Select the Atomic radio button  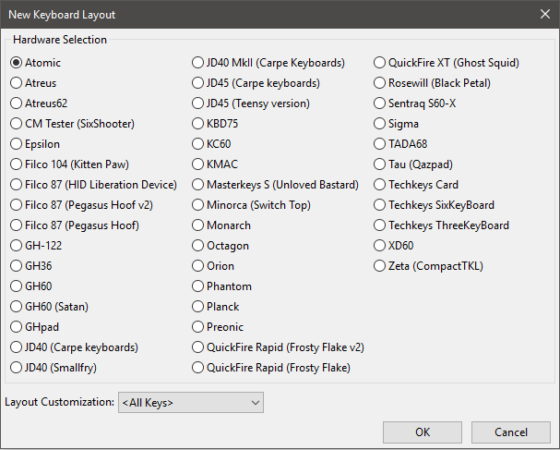coord(17,63)
